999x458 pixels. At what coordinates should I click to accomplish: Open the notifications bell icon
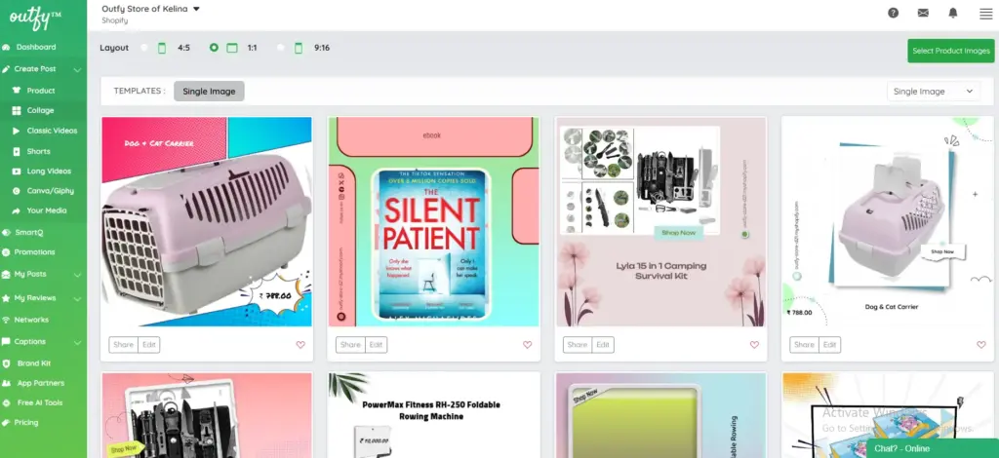(953, 13)
